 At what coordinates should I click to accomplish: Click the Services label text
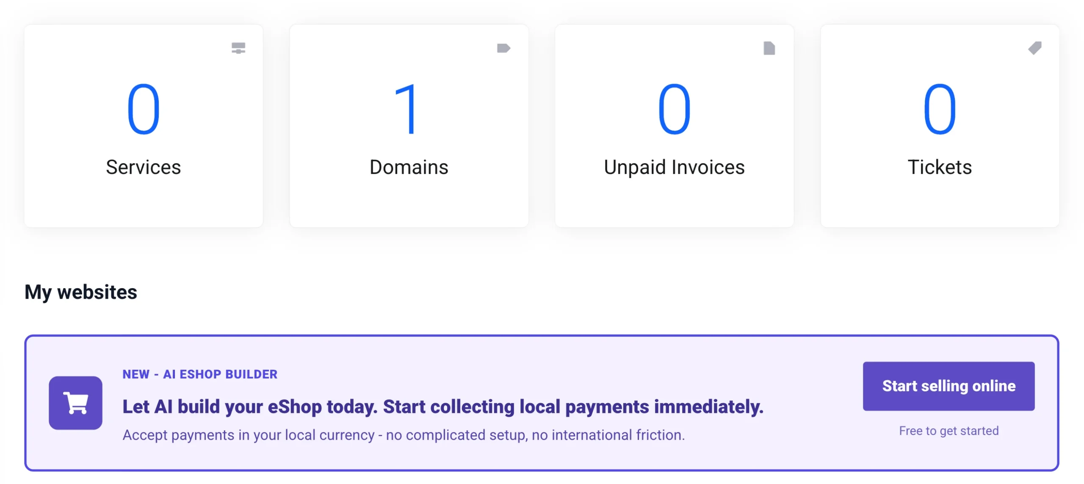144,167
